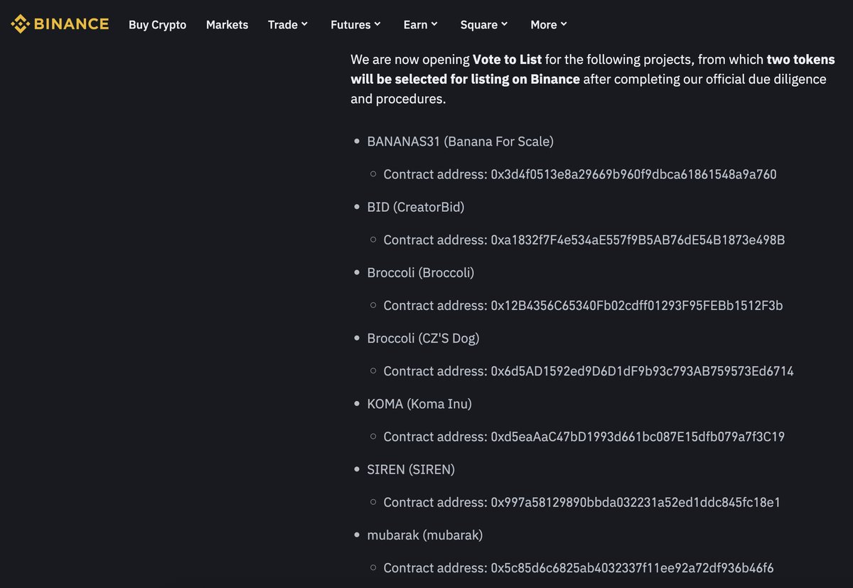
Task: Click the mubarak contract address 0x5c85...
Action: click(632, 567)
